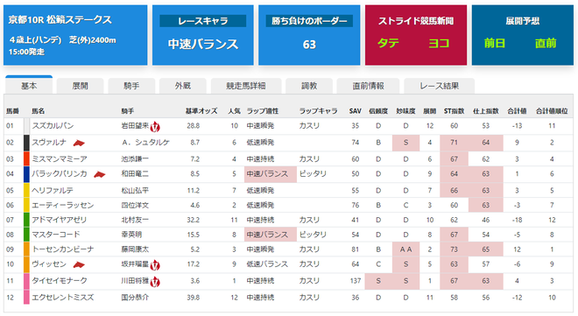Click odds value 39.8 for エクセレントミスズ
Viewport: 578px width, 316px height.
194,298
